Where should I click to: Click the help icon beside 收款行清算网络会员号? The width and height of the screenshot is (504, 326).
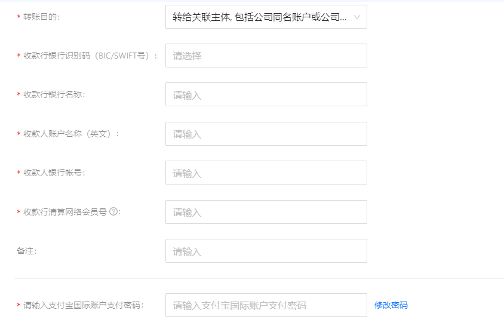coord(113,211)
